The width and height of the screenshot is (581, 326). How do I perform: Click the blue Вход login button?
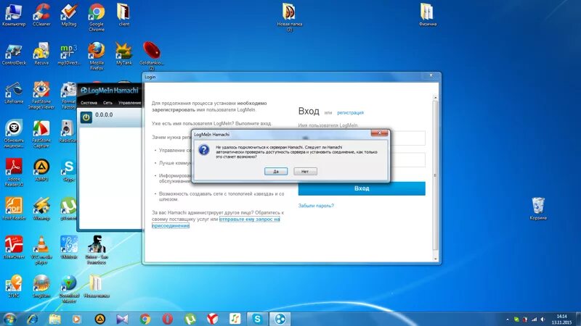coord(362,188)
